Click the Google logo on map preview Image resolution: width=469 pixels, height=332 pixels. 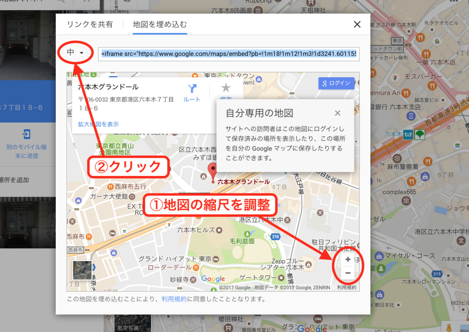coord(213,279)
